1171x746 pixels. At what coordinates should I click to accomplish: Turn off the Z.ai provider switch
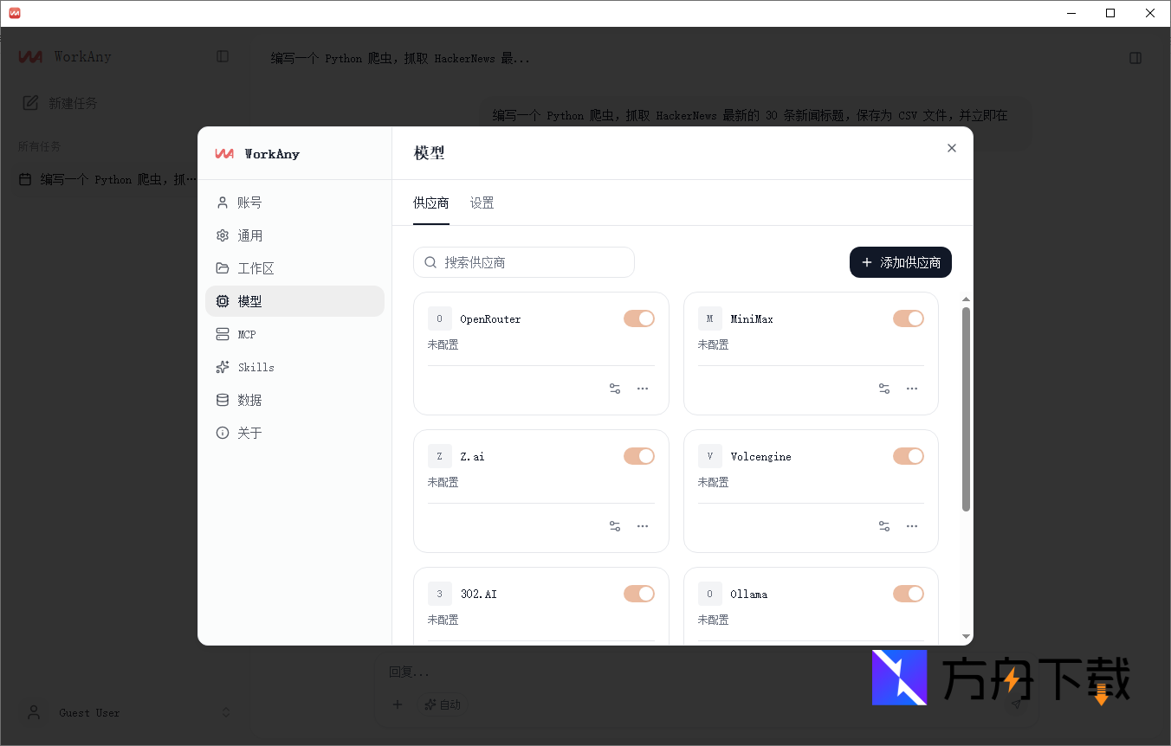pos(638,455)
